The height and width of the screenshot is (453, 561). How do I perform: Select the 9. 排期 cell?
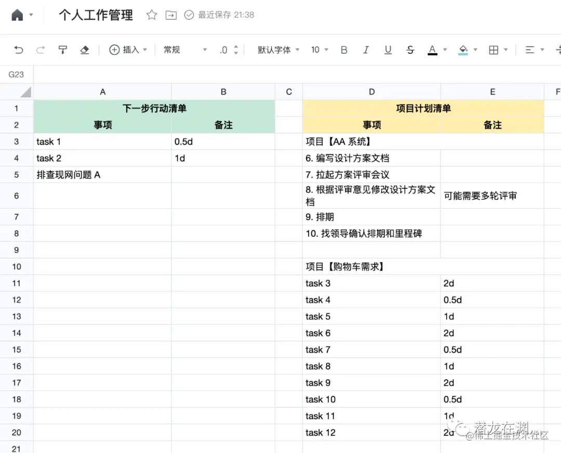pos(372,217)
